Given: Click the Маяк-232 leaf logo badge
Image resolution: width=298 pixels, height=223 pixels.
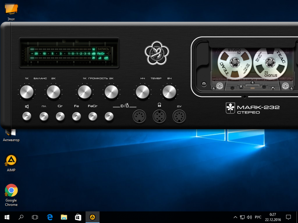Looking at the screenshot, I should coord(230,108).
